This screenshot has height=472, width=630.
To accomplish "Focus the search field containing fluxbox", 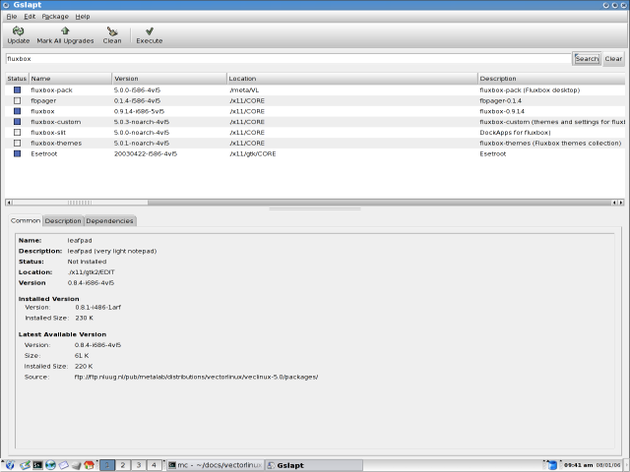I will click(285, 59).
